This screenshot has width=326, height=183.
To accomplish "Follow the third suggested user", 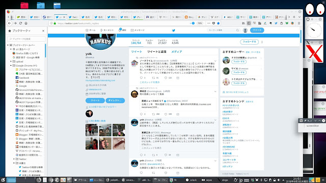I will [x=239, y=83].
